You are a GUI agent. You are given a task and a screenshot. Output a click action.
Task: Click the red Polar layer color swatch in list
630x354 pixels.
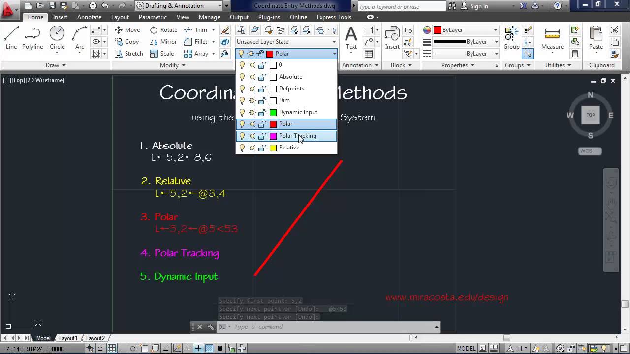(273, 124)
